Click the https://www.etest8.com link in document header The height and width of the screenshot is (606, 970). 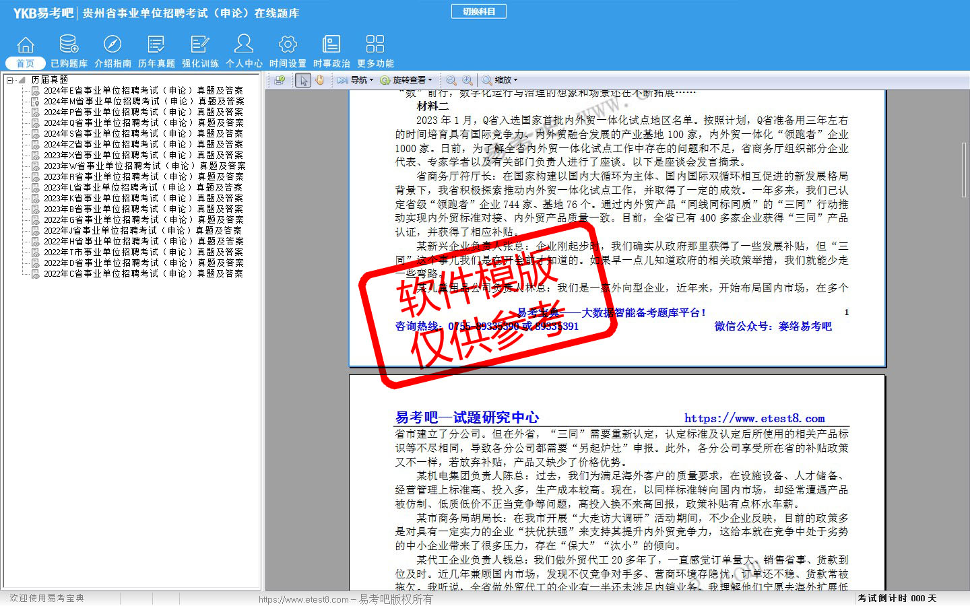754,418
